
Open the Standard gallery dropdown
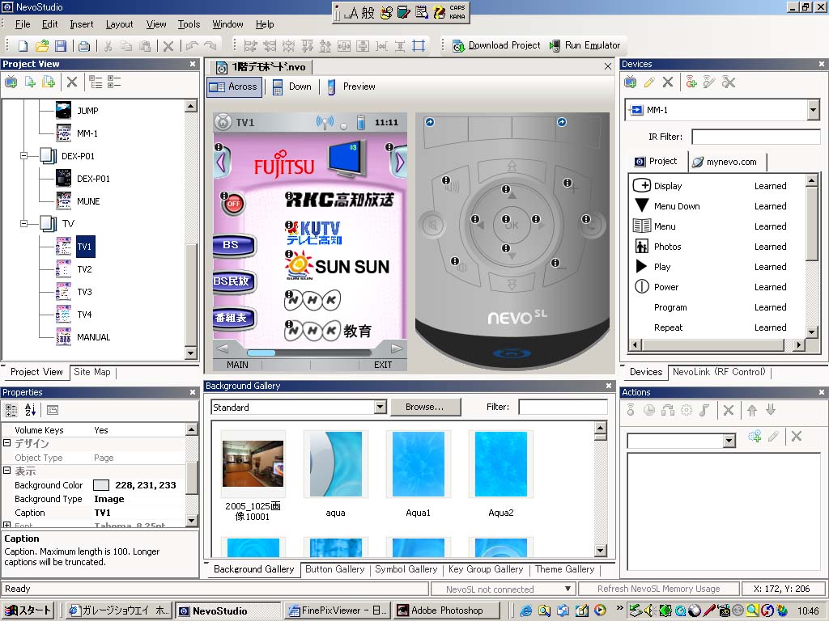pos(380,407)
